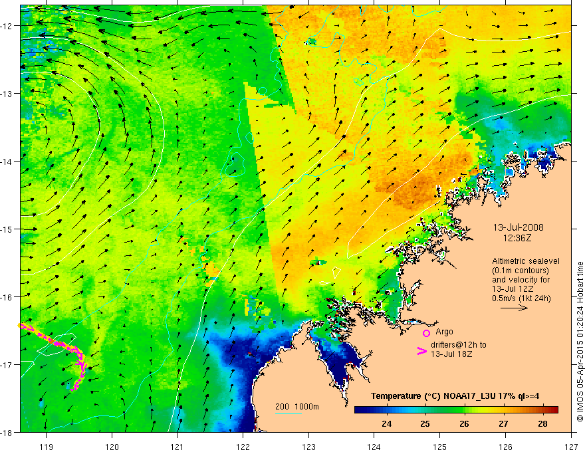Click the longitude axis label 123
The width and height of the screenshot is (585, 452).
tap(308, 447)
